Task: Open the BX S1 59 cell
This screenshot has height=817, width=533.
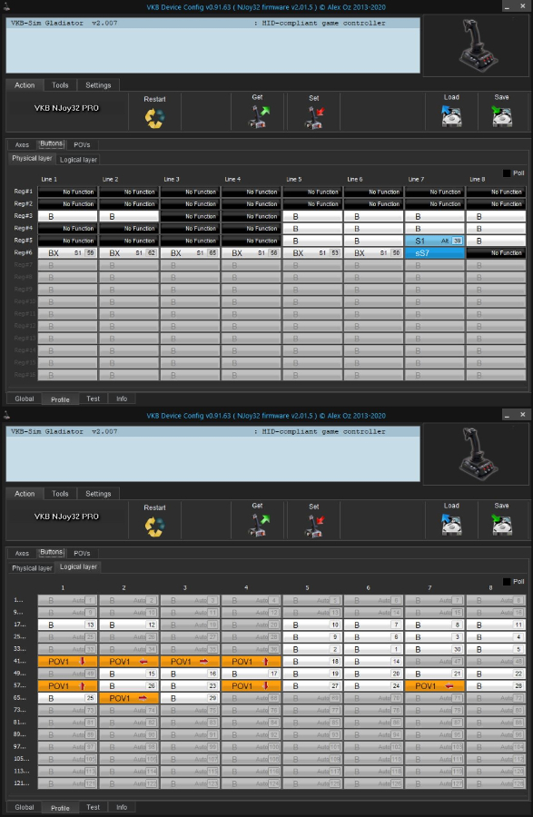Action: coord(67,253)
